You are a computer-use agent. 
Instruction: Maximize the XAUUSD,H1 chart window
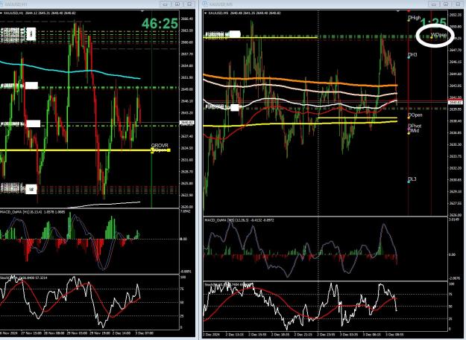pyautogui.click(x=177, y=4)
